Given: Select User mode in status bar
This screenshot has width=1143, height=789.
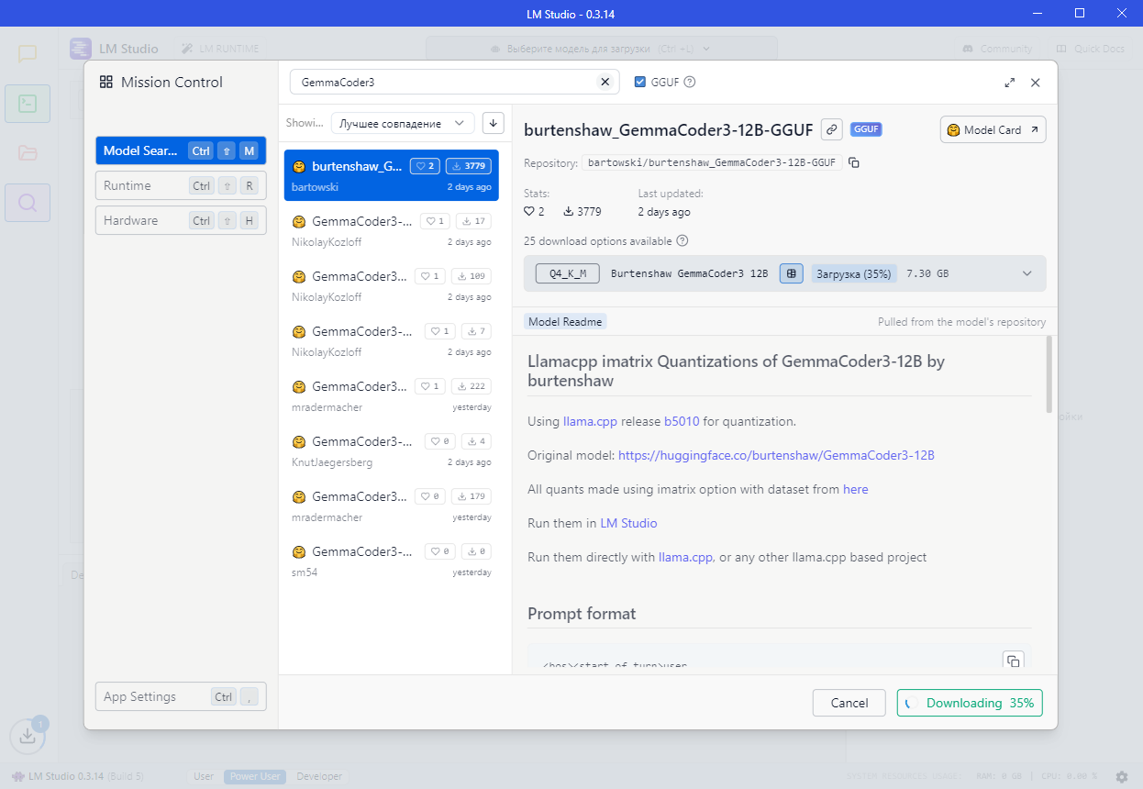Looking at the screenshot, I should point(204,776).
